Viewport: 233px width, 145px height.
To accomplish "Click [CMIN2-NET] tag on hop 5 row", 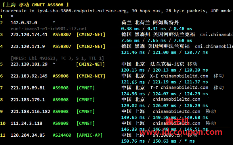I will click(91, 64).
